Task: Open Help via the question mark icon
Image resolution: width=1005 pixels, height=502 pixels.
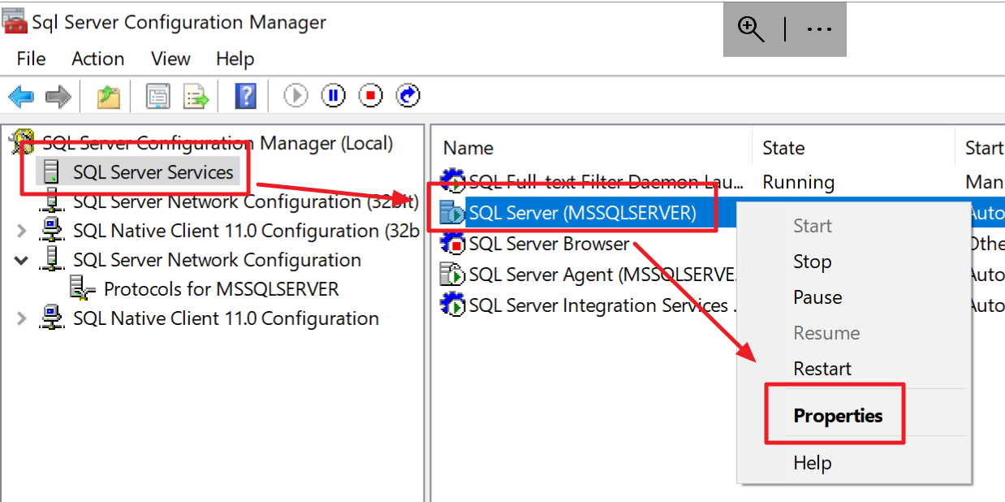Action: pos(245,95)
